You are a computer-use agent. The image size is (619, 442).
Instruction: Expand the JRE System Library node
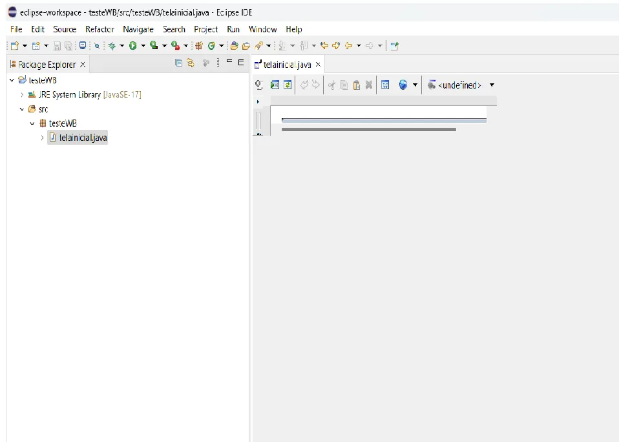[22, 95]
